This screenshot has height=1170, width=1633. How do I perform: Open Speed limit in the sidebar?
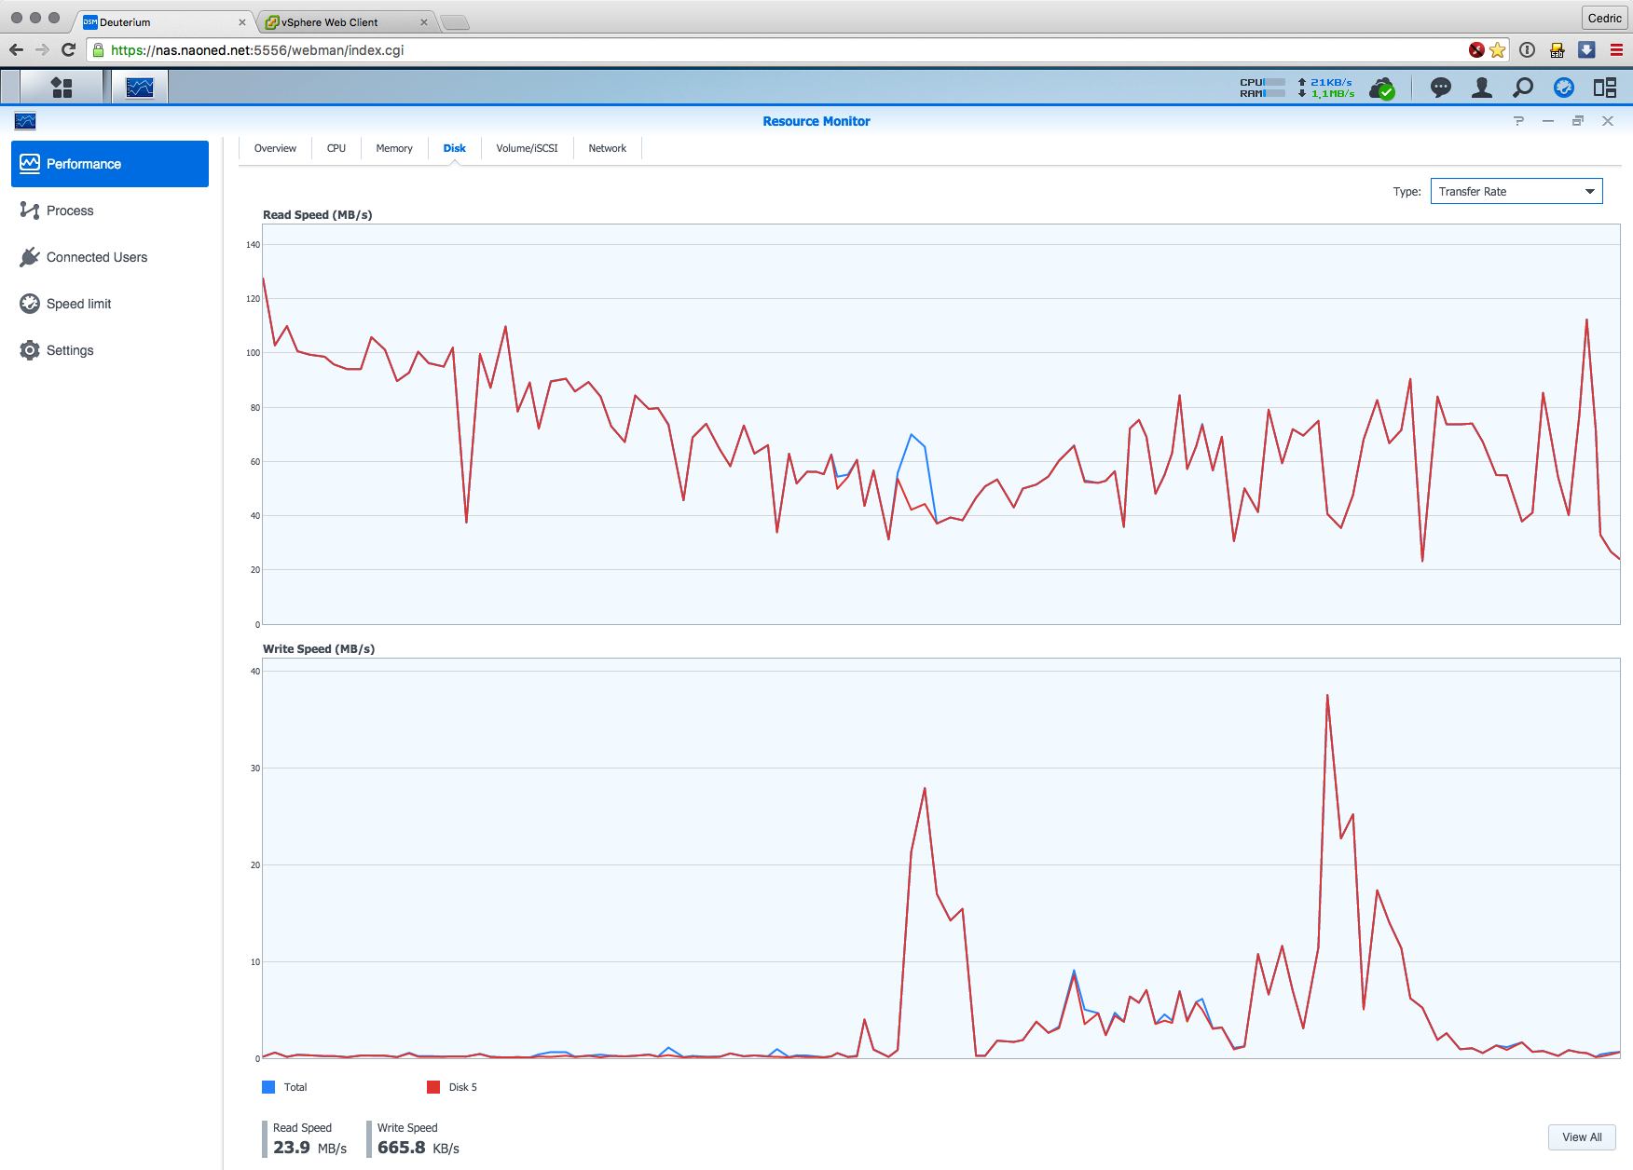pos(78,304)
